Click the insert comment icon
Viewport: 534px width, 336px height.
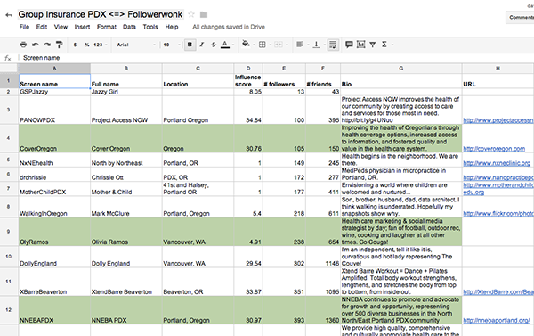click(349, 45)
